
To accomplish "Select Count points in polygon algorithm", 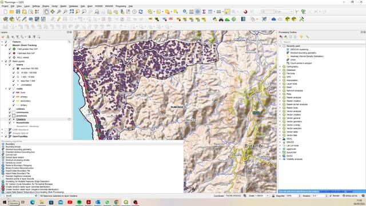I will 301,63.
